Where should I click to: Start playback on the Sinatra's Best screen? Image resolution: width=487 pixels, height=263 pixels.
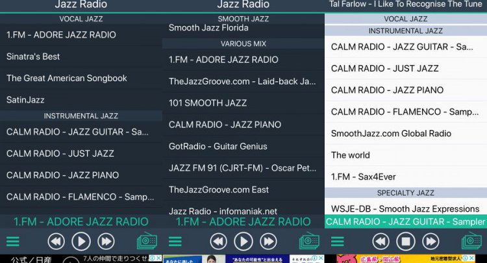point(81,242)
